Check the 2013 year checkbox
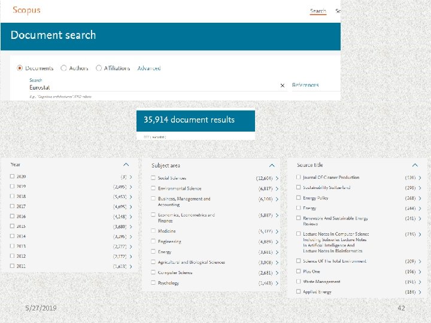 12,246
